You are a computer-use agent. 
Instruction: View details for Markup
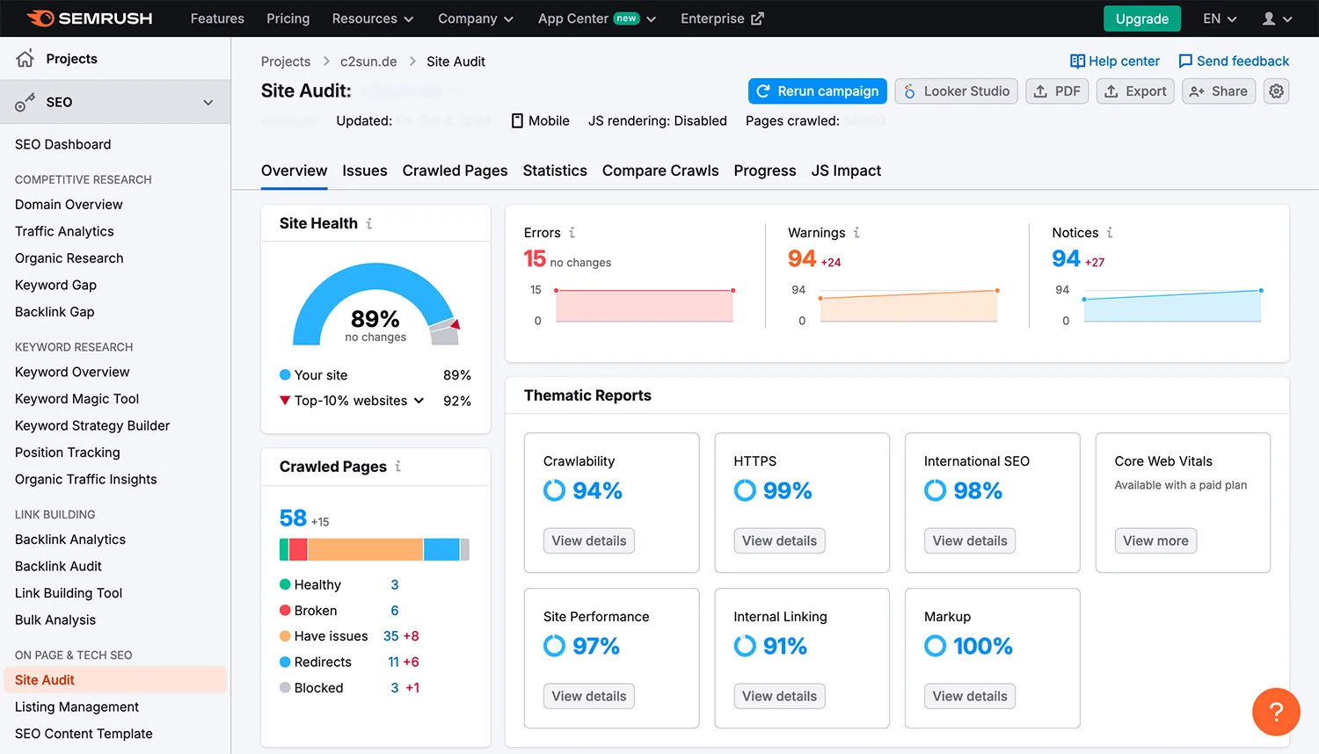click(970, 696)
